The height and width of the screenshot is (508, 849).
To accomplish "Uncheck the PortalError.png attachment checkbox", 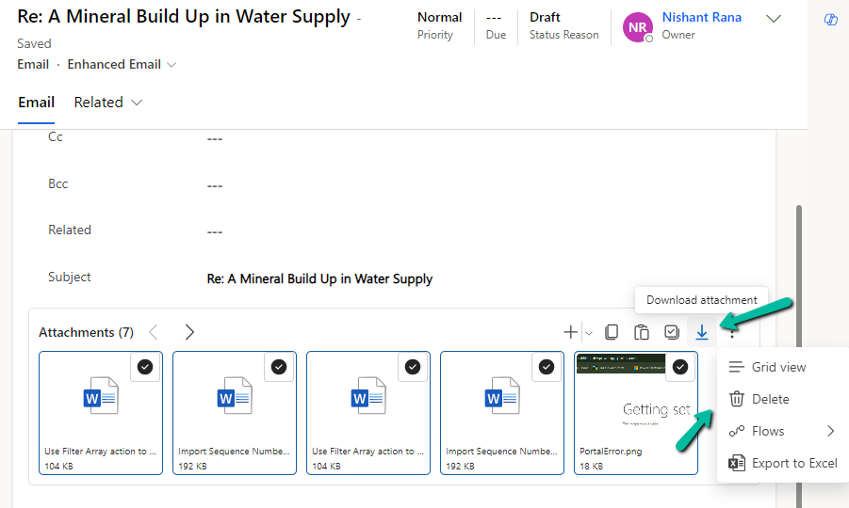I will tap(680, 367).
